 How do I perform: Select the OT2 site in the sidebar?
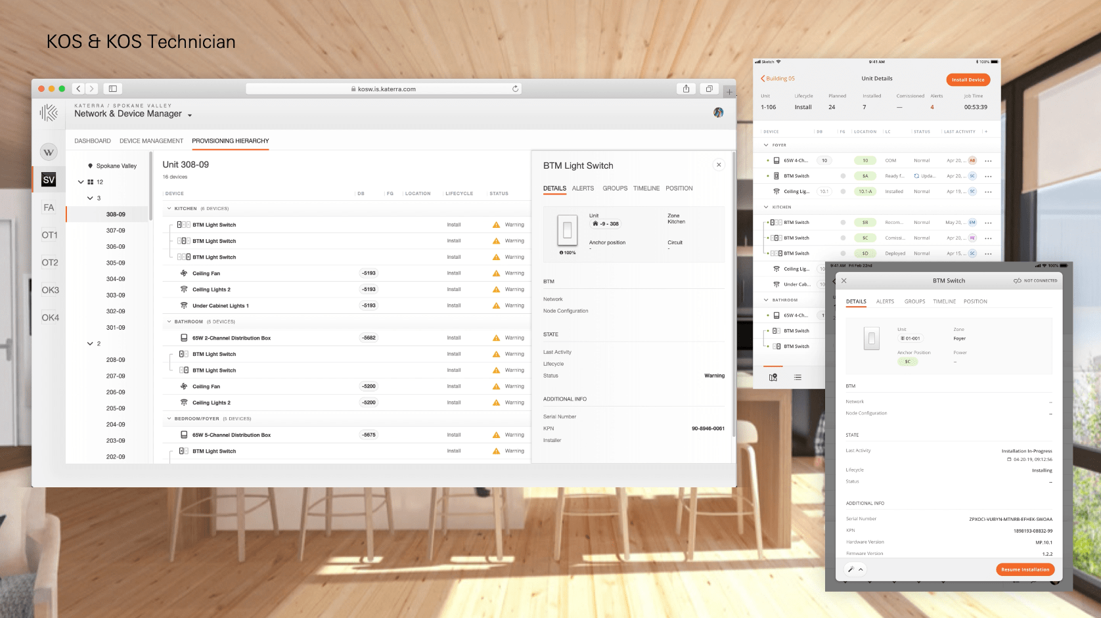coord(50,263)
